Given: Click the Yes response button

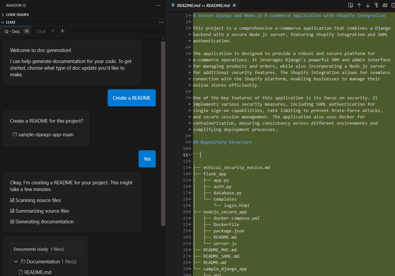Looking at the screenshot, I should [x=147, y=159].
